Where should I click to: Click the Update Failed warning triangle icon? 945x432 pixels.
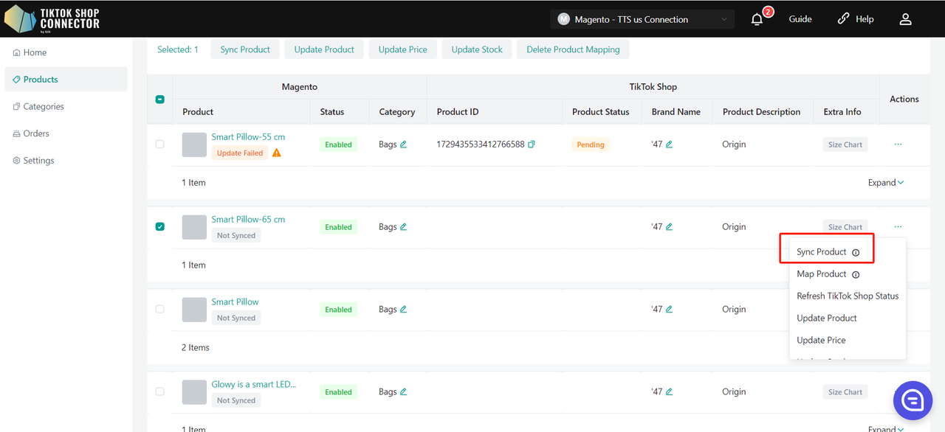click(x=277, y=153)
